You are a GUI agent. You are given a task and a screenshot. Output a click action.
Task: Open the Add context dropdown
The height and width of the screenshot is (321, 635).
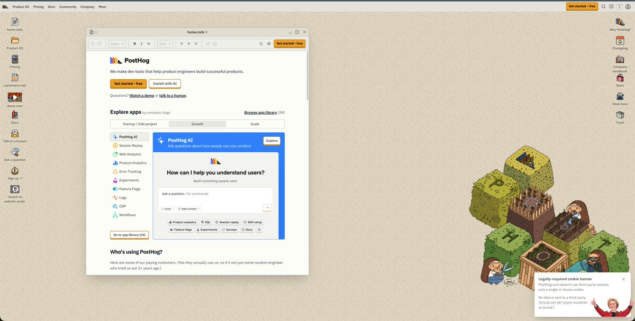pos(189,209)
